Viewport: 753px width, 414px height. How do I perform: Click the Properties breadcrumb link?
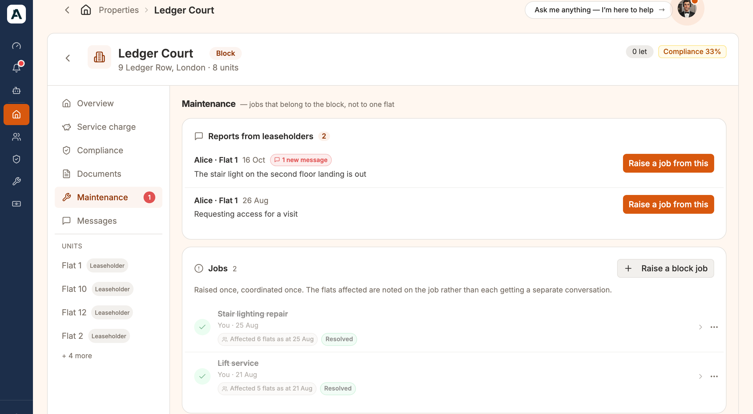click(119, 10)
